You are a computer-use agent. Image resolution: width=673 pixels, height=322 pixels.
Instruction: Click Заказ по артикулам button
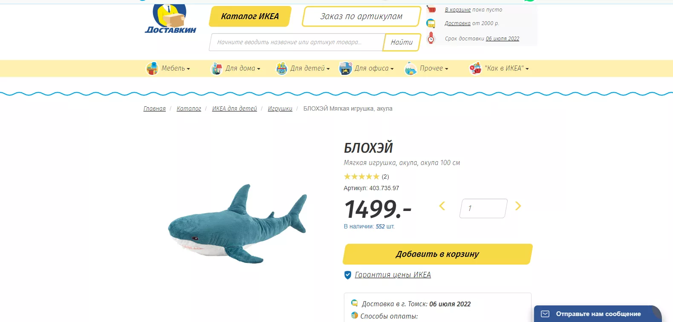361,16
